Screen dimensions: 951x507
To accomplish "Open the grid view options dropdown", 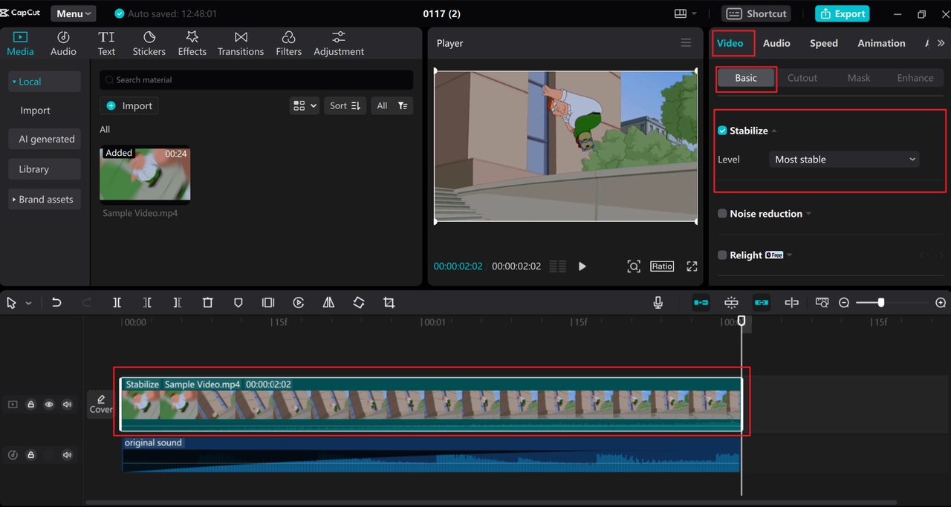I will [x=304, y=105].
